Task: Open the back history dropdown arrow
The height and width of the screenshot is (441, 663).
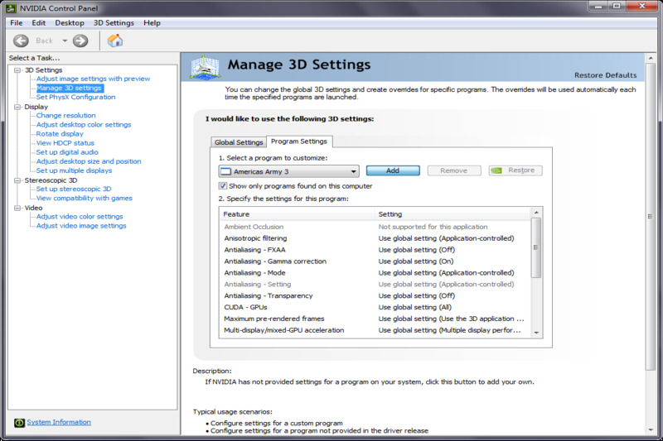Action: [65, 41]
